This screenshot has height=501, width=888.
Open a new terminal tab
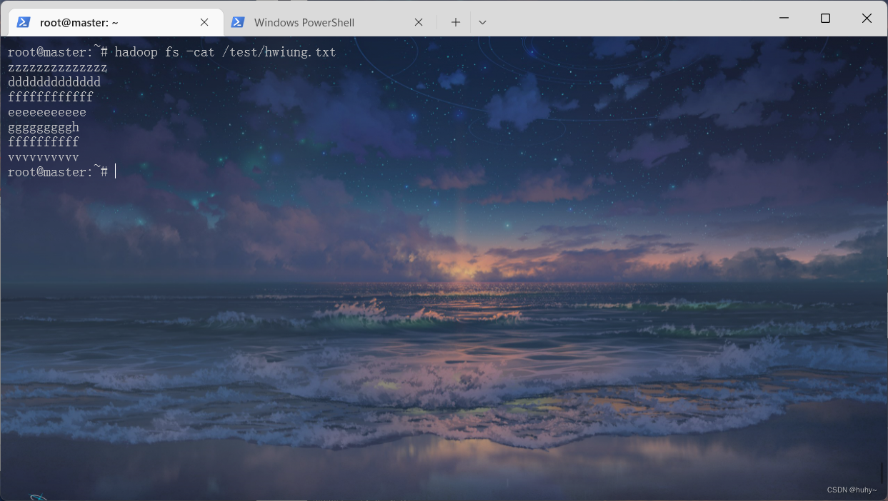[455, 22]
